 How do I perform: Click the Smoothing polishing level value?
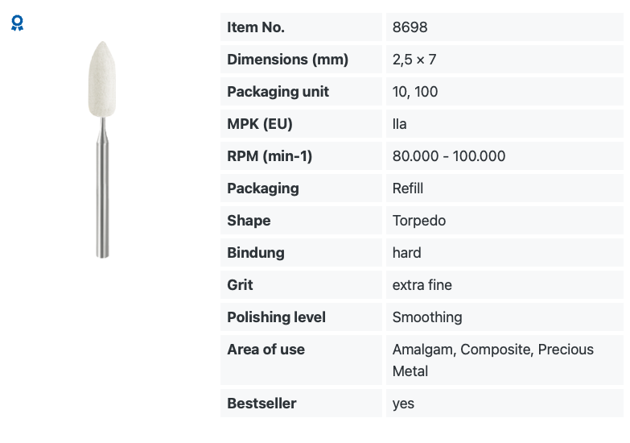[427, 317]
